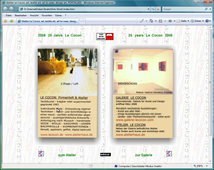Open Favorites Center with the yellow star
Image resolution: width=214 pixels, height=170 pixels.
coord(5,21)
